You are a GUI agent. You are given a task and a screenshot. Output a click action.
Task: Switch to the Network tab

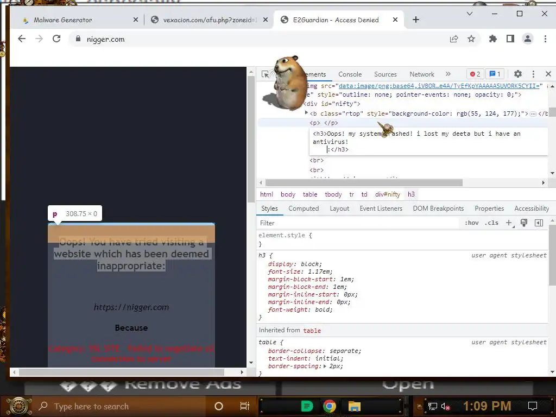[421, 74]
